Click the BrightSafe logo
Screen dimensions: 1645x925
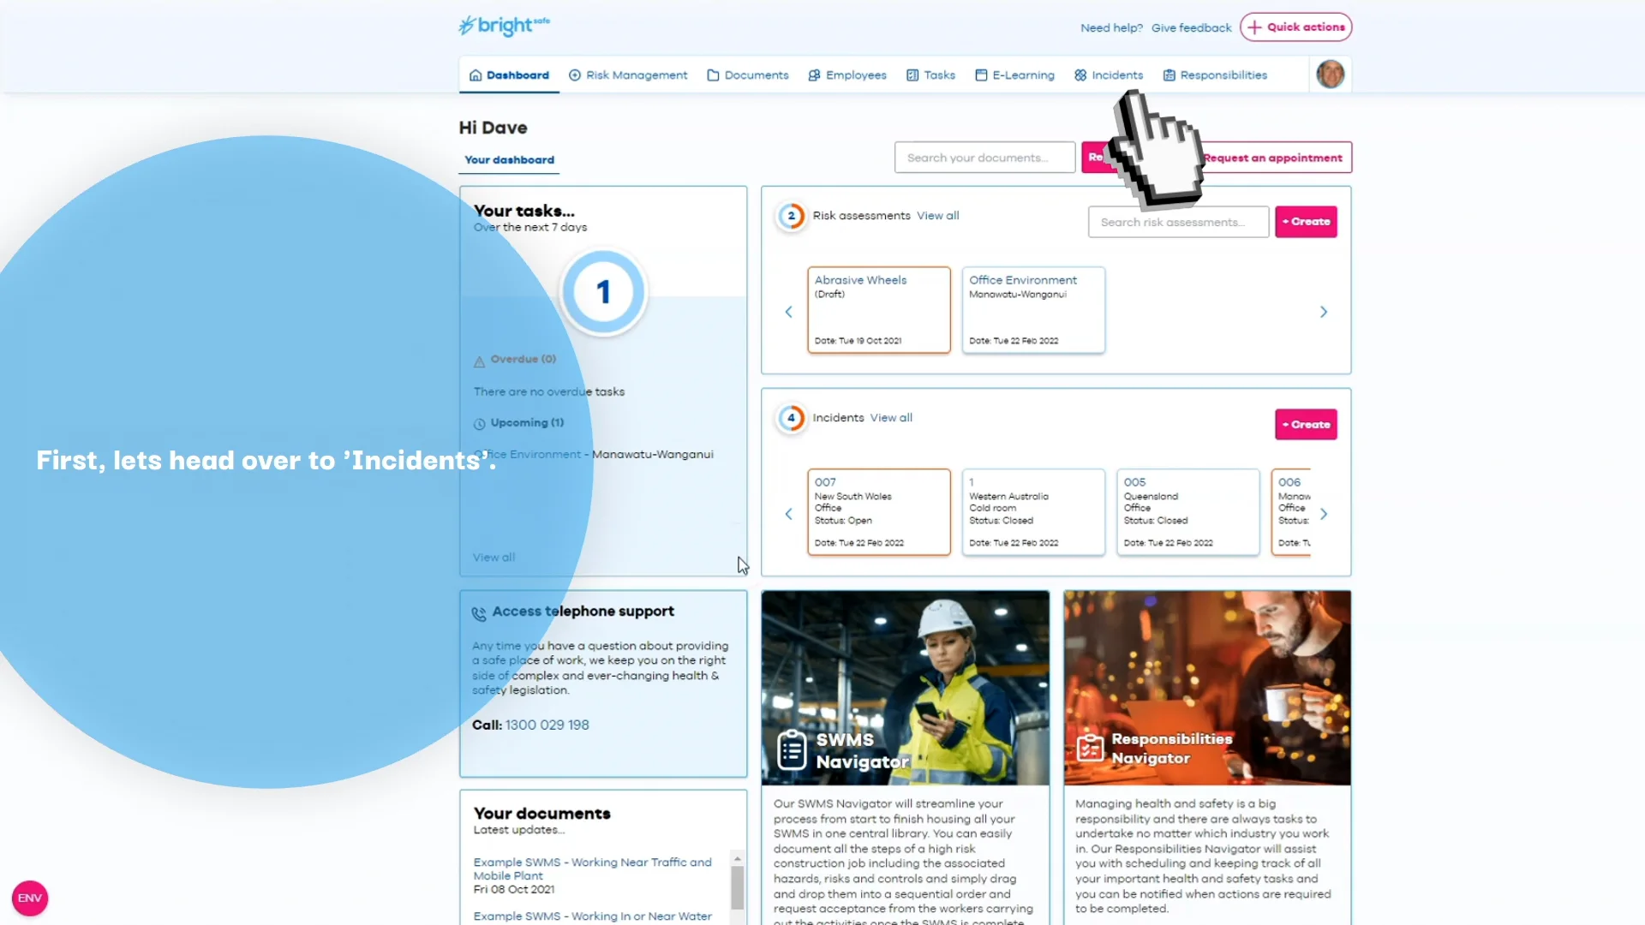tap(505, 26)
